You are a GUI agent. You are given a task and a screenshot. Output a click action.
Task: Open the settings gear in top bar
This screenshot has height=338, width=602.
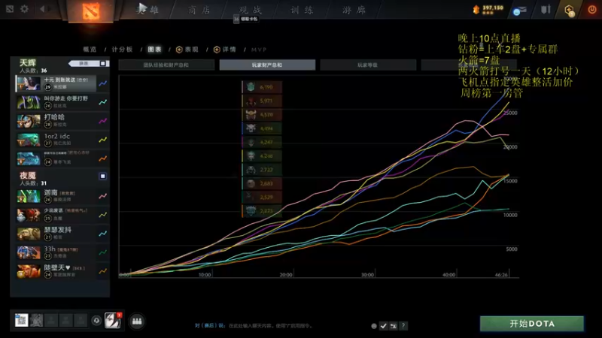point(24,8)
